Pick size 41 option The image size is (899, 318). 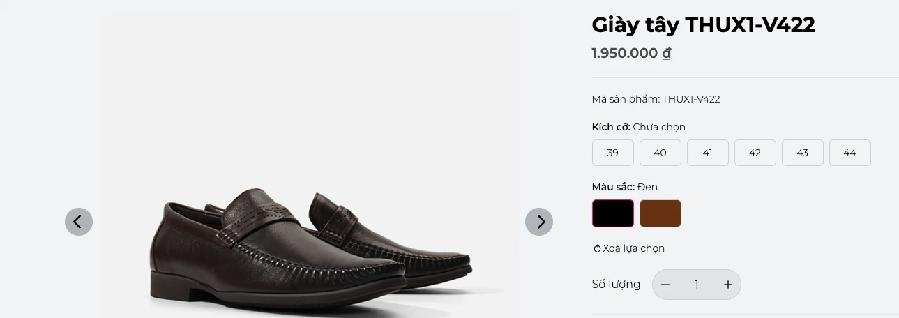pos(707,153)
